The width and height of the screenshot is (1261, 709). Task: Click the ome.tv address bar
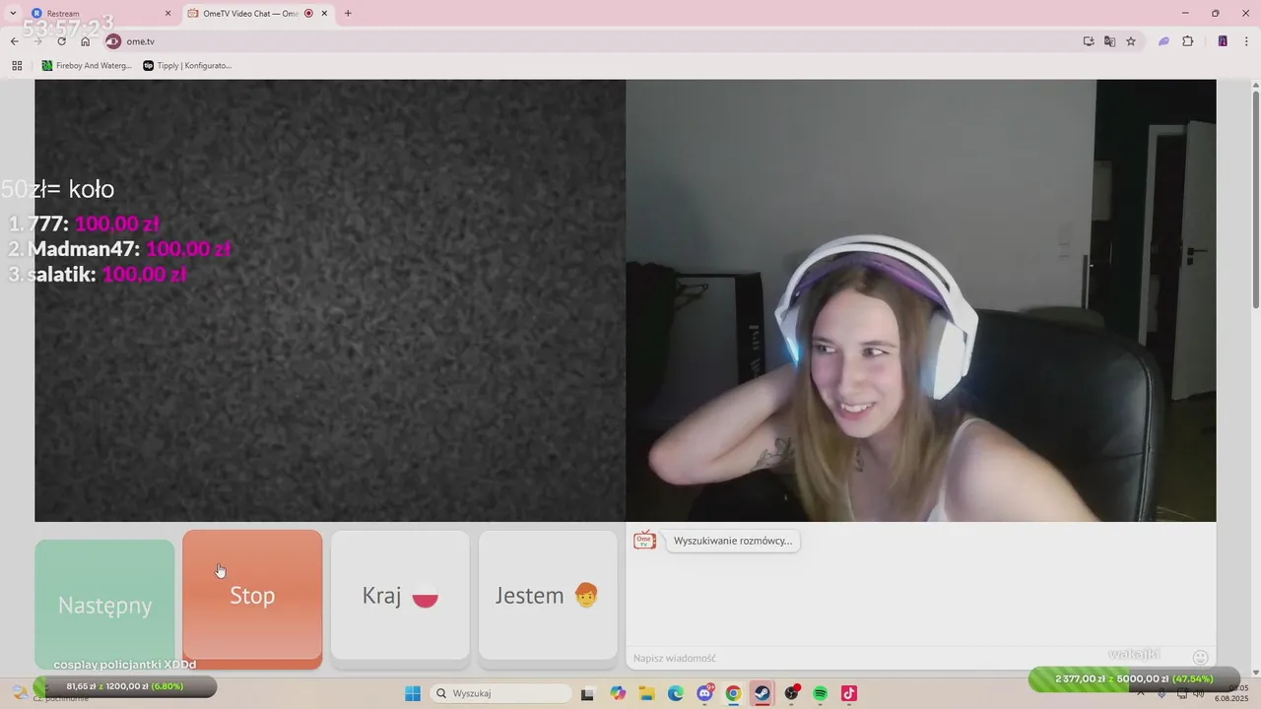coord(591,41)
